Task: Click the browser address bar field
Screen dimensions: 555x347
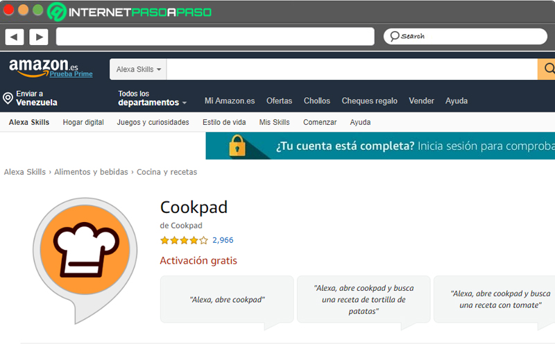Action: click(x=215, y=37)
